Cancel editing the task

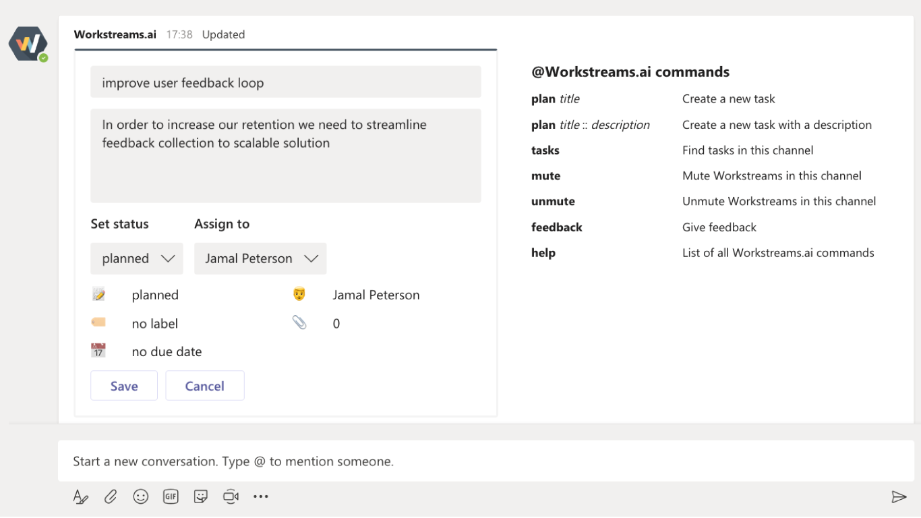205,386
